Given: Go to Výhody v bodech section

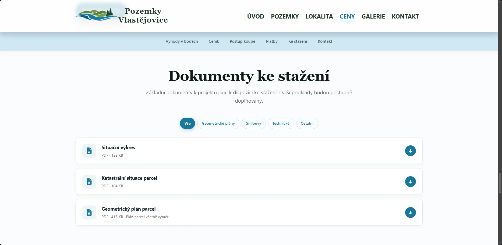Looking at the screenshot, I should click(x=182, y=41).
